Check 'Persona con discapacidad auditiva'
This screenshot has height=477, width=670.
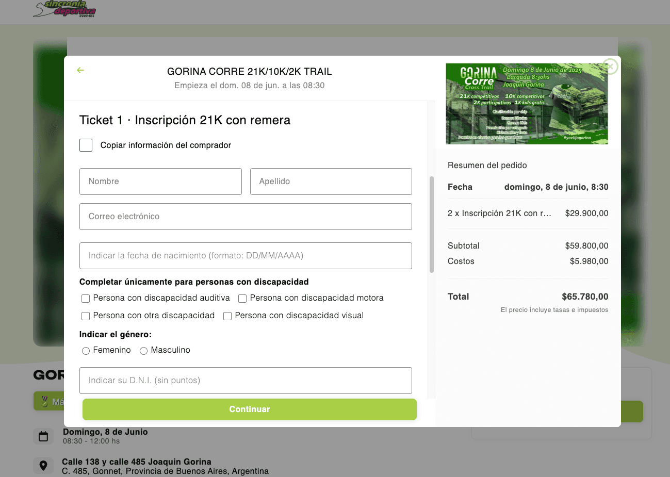[x=86, y=299]
